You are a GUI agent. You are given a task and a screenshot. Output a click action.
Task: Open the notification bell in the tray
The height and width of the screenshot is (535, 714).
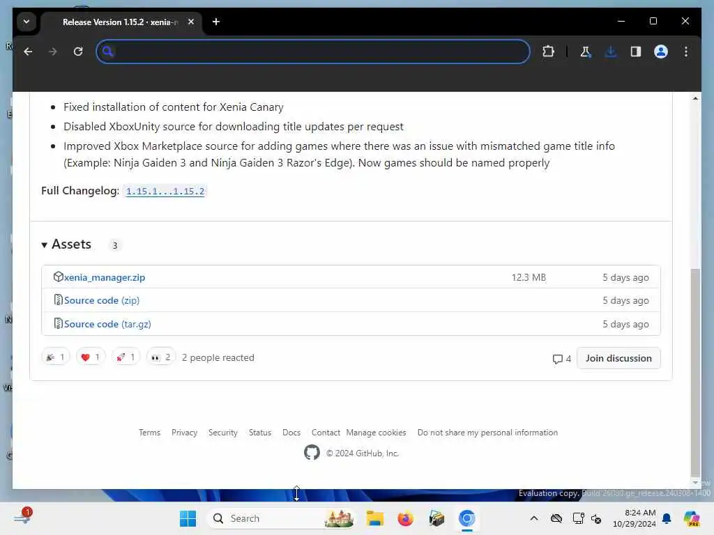pos(667,518)
